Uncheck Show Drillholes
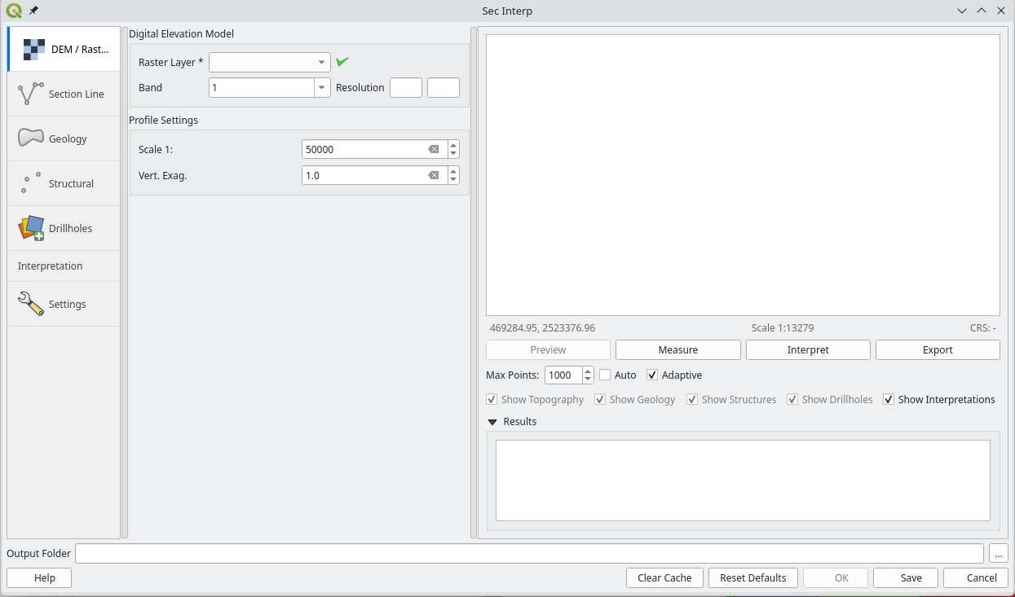Image resolution: width=1015 pixels, height=597 pixels. [792, 399]
